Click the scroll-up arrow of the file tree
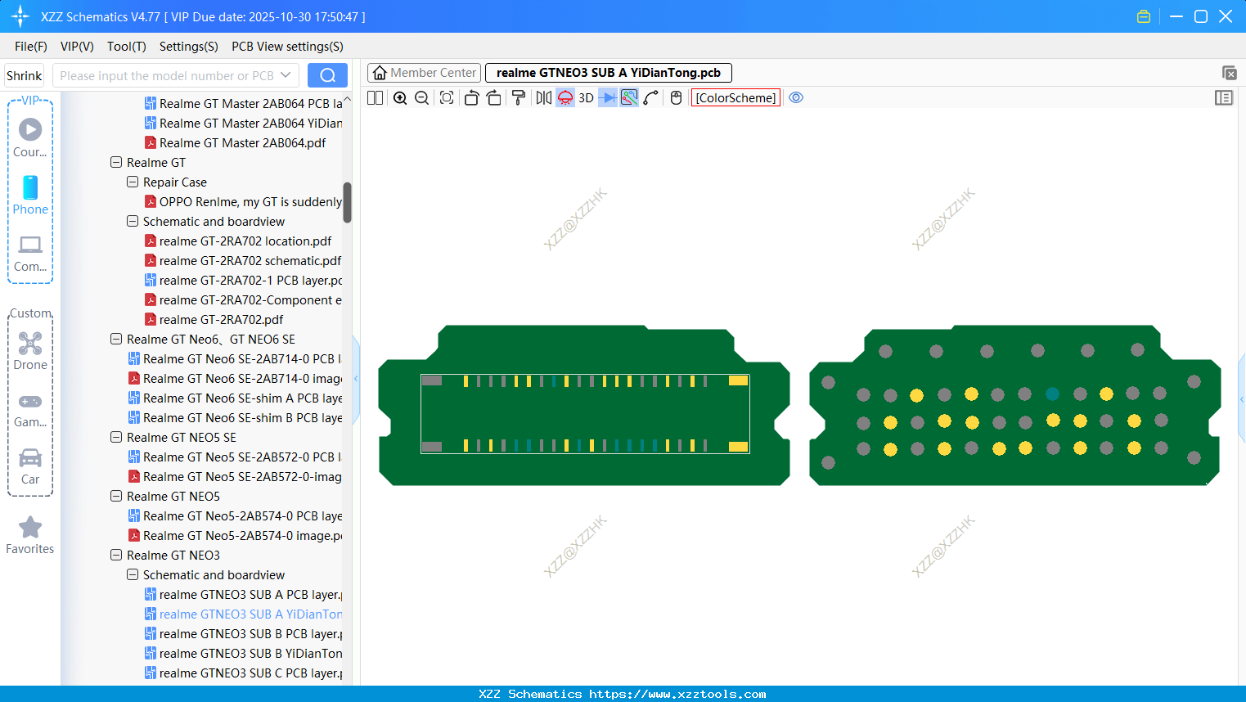1246x702 pixels. click(347, 99)
